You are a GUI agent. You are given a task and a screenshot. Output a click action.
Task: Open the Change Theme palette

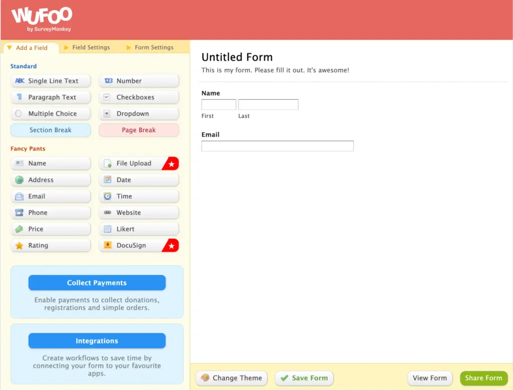pyautogui.click(x=231, y=378)
